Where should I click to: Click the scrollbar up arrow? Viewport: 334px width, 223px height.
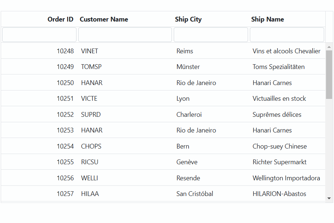click(x=329, y=47)
